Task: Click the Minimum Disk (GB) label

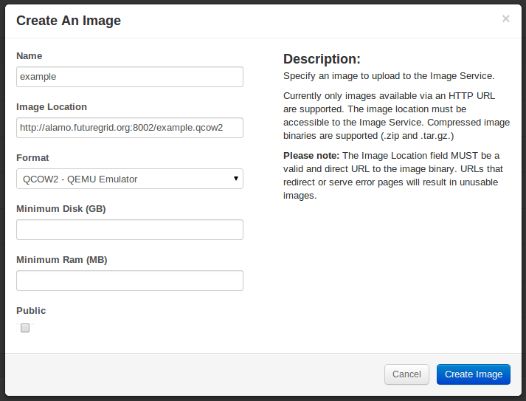Action: [x=61, y=209]
